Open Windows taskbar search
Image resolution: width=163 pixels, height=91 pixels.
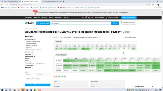pyautogui.click(x=6, y=90)
